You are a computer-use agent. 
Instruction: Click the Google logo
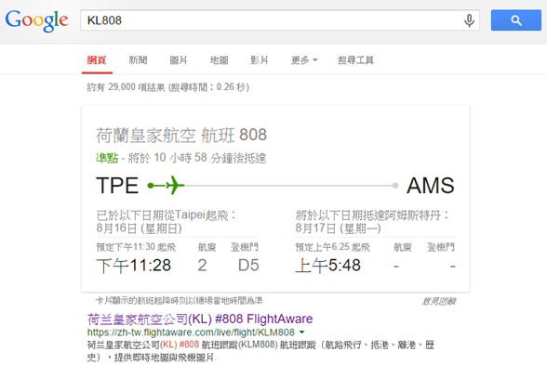tap(36, 20)
